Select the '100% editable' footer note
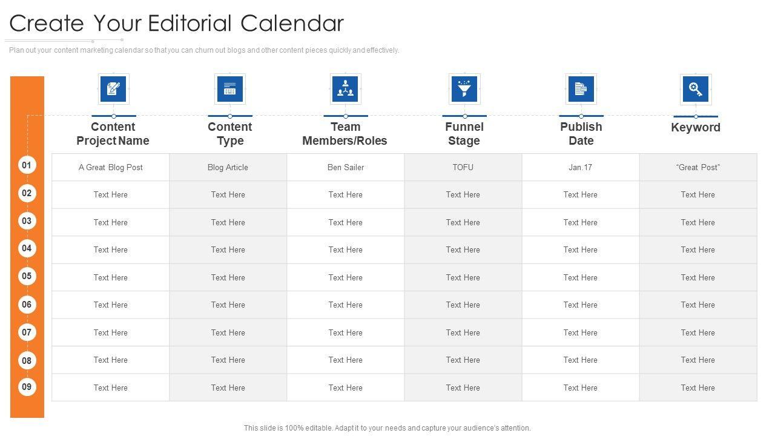Screen dimensions: 775x436 coord(387,428)
